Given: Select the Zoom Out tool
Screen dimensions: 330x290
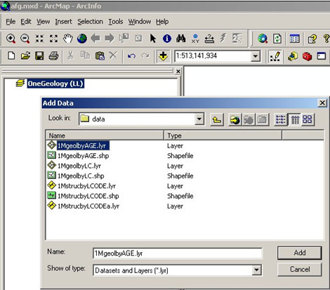Looking at the screenshot, I should click(x=25, y=39).
